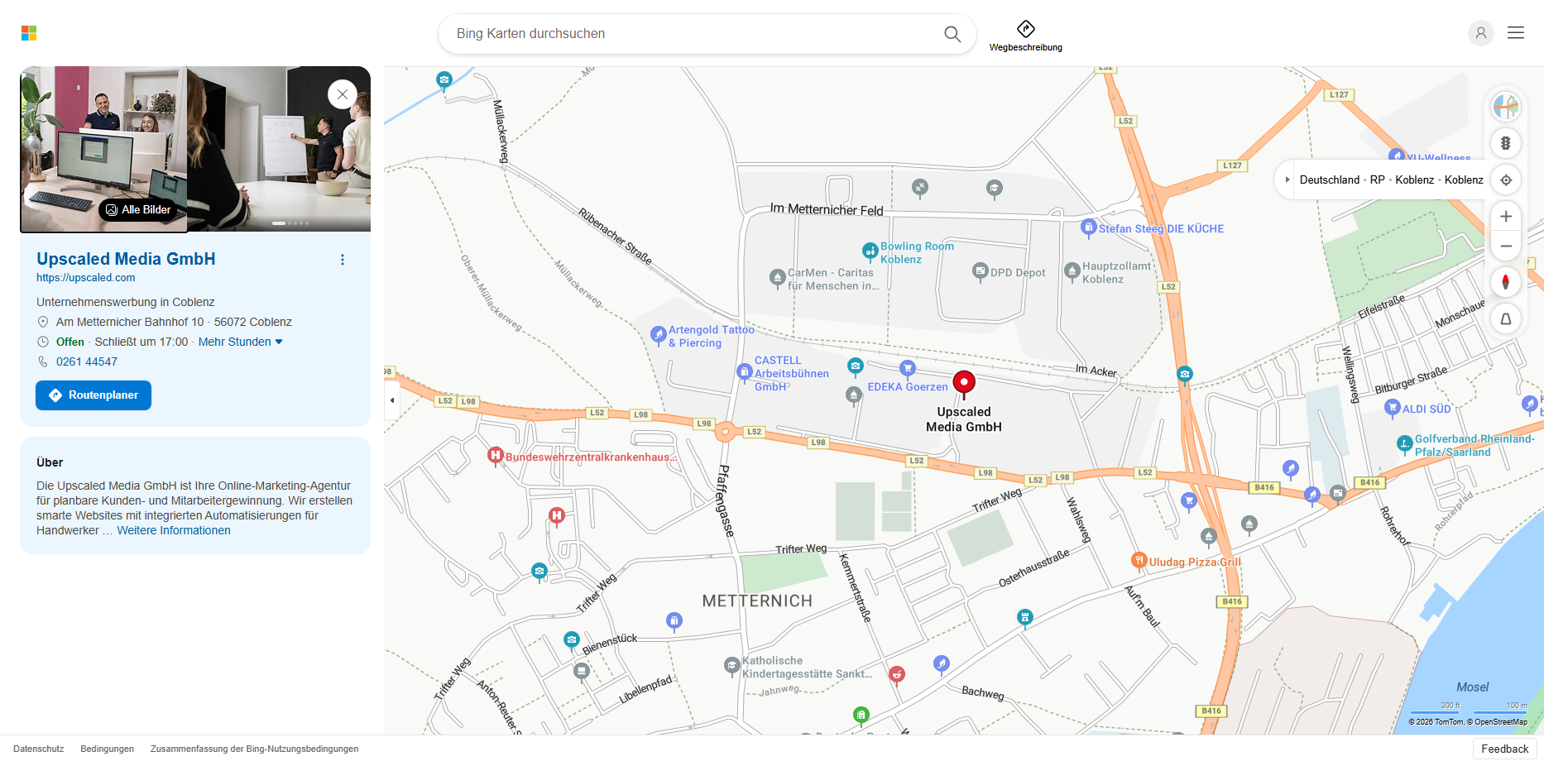
Task: Select the Artengold Tattoo & Piercing marker
Action: [x=659, y=335]
